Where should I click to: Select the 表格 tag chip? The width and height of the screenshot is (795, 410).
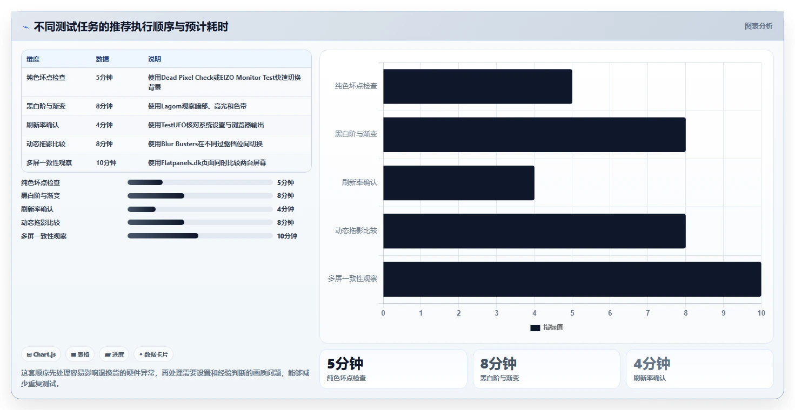[x=80, y=354]
